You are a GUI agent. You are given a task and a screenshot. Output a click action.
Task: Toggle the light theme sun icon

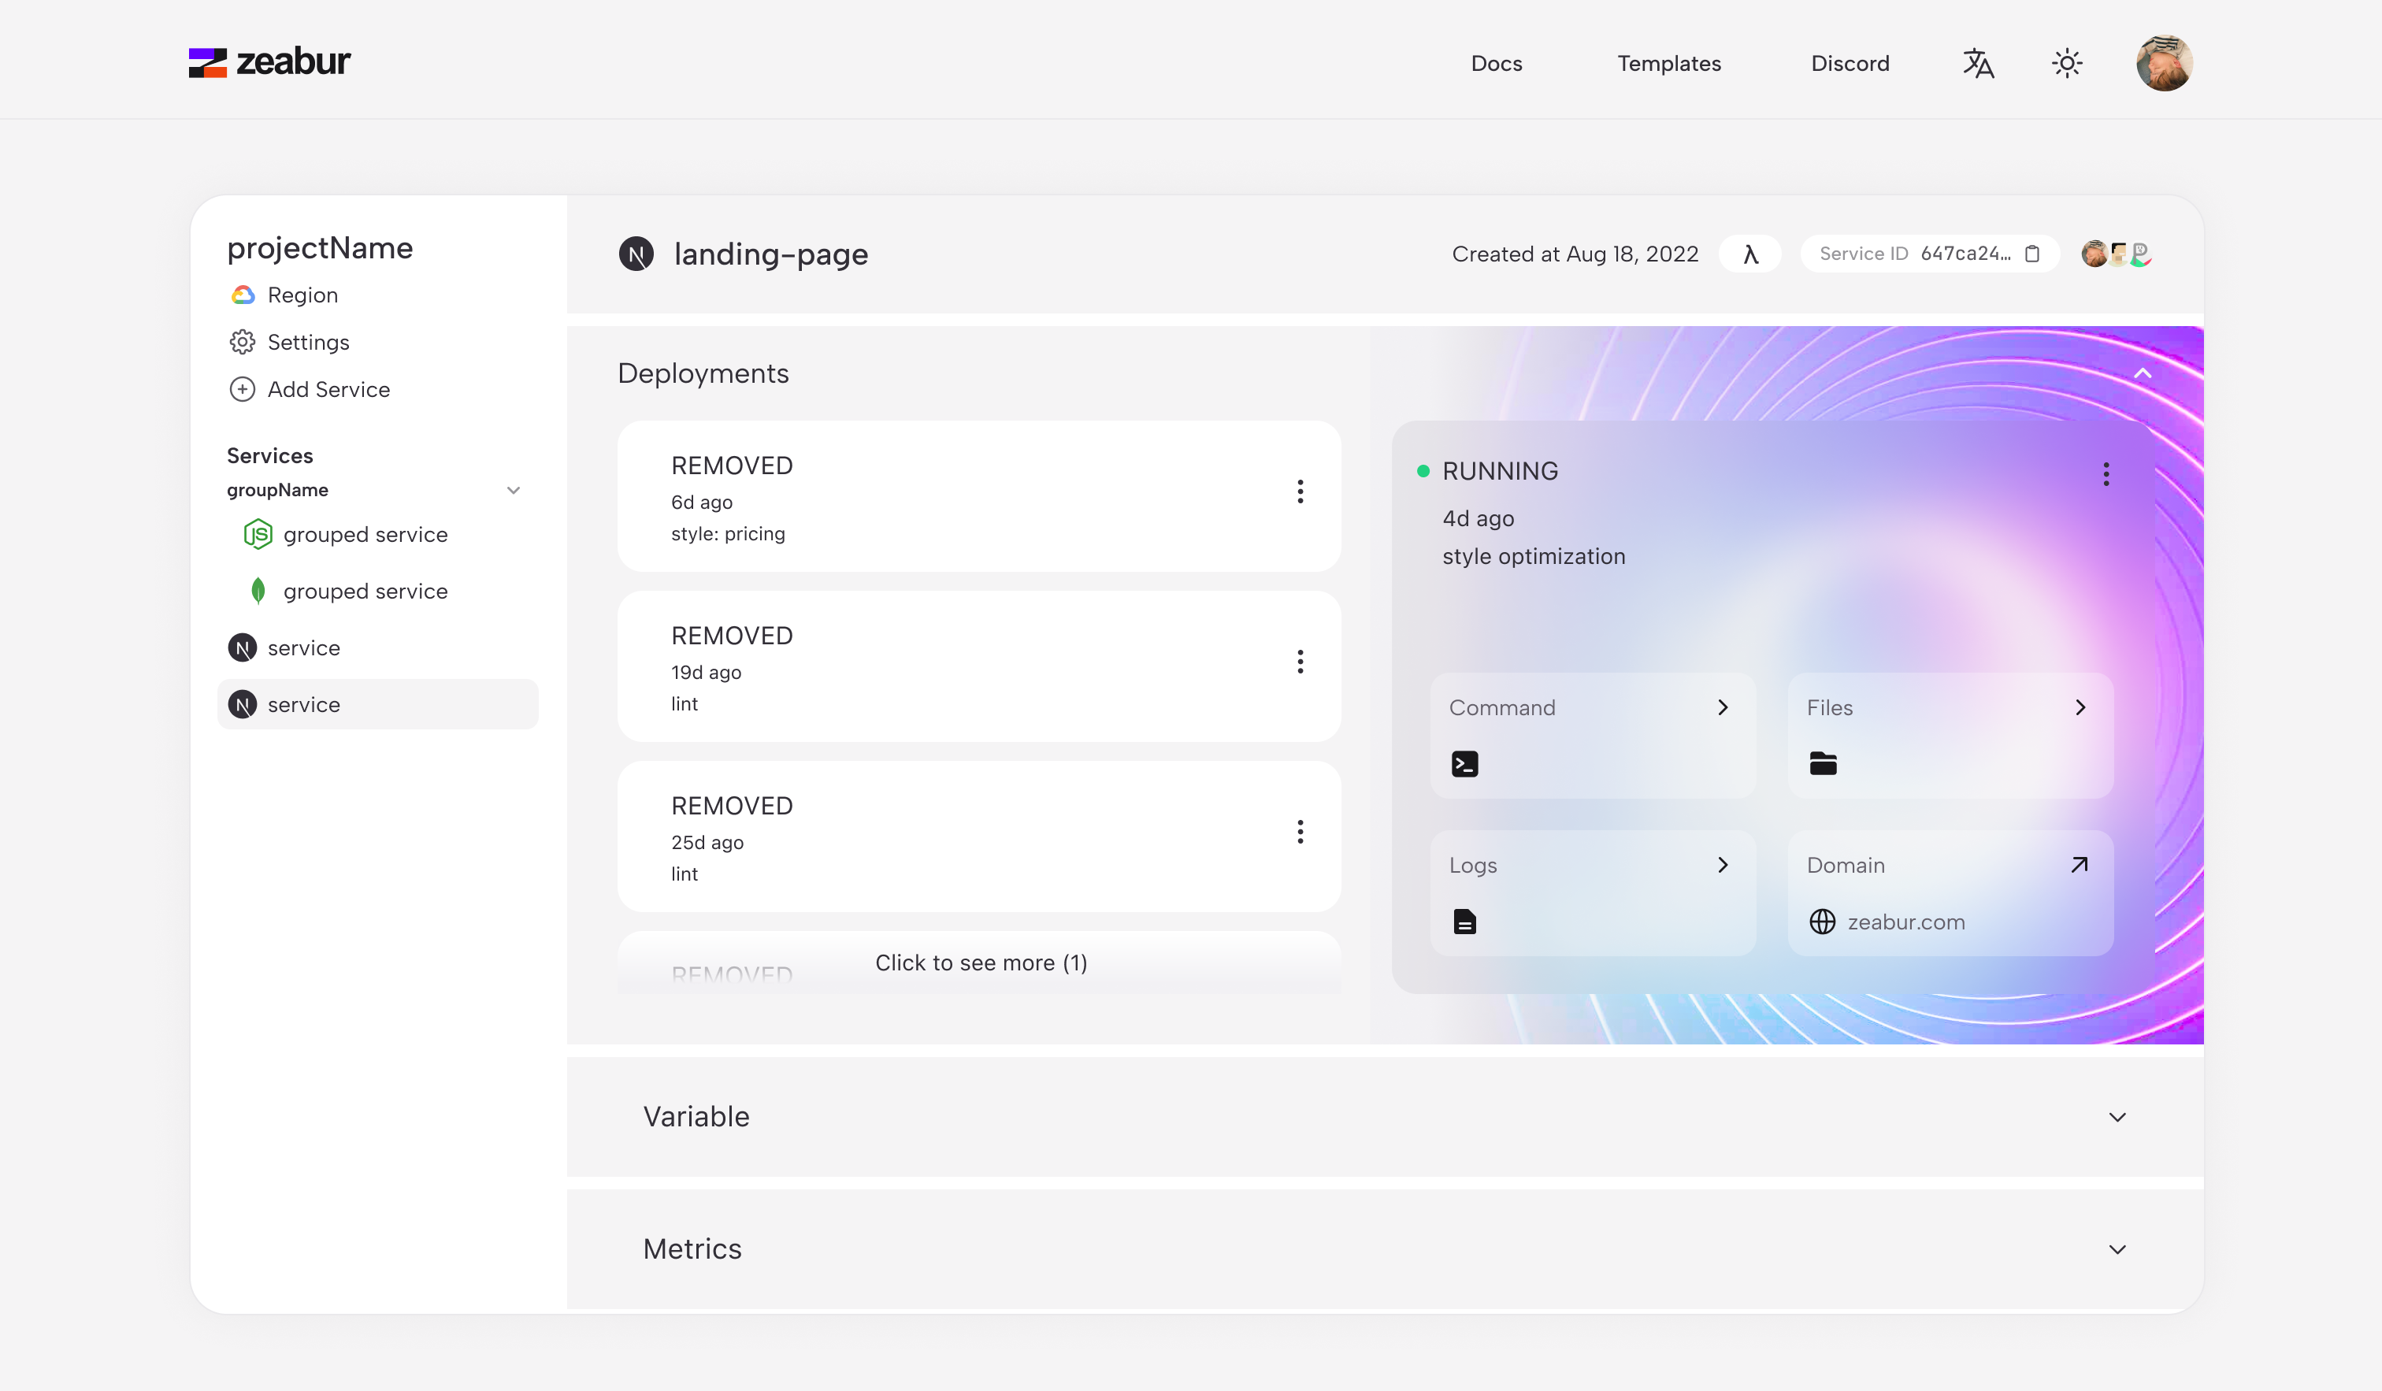(x=2067, y=63)
